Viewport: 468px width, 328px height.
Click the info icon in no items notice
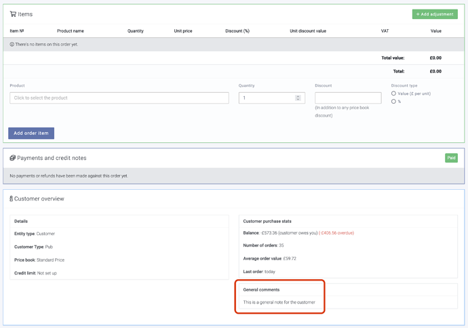point(12,45)
